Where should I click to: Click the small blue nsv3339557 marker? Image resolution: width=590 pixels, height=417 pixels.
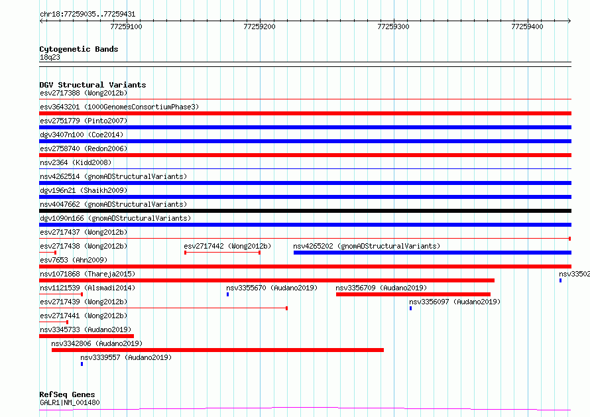coord(82,364)
